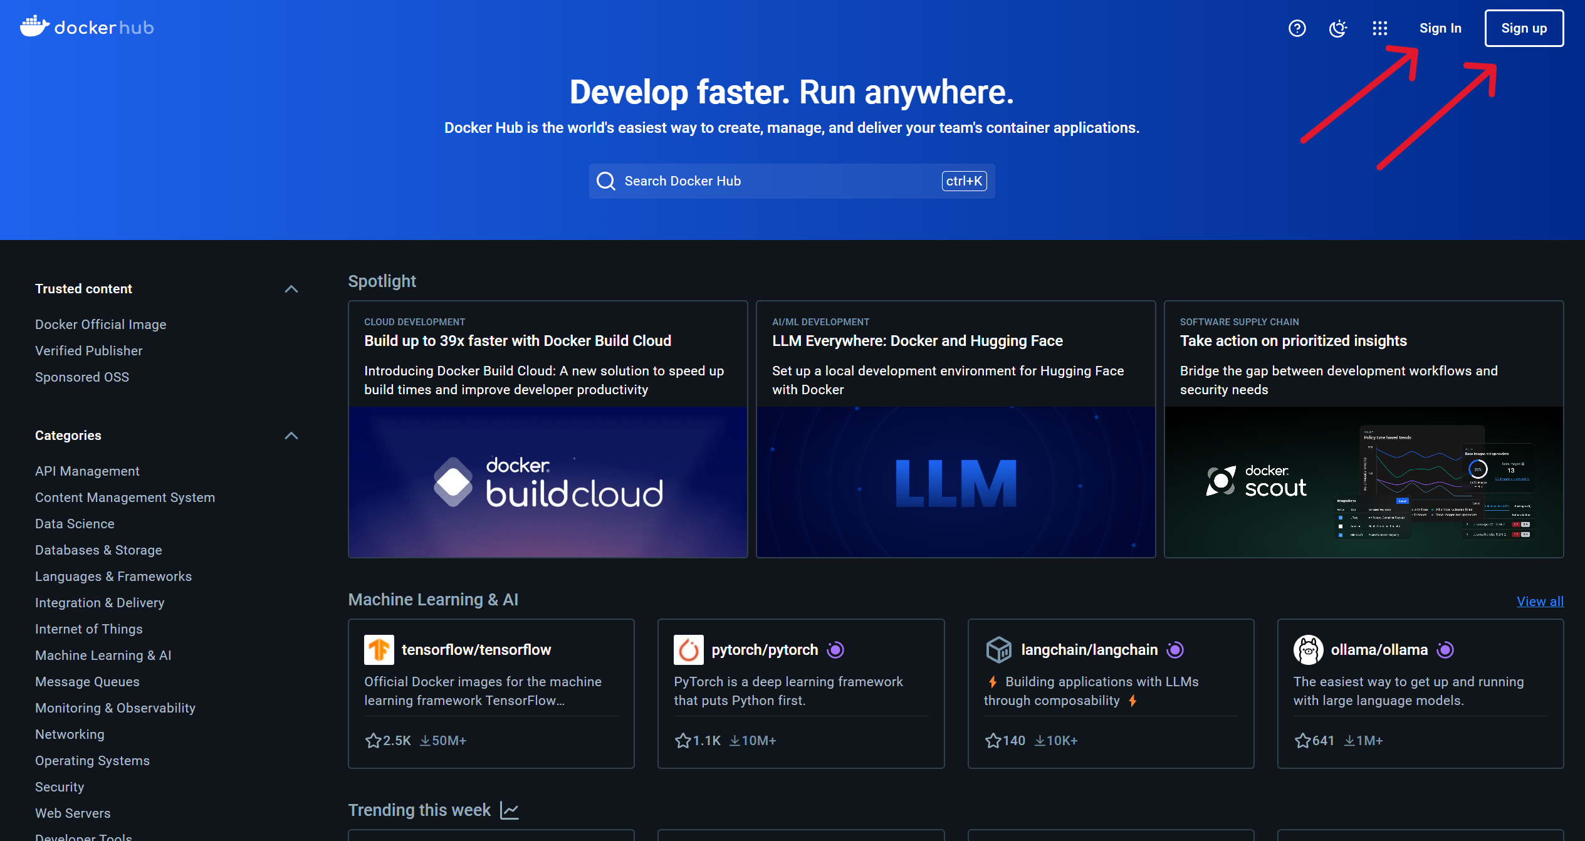Click the star icon on pytorch card

tap(683, 741)
